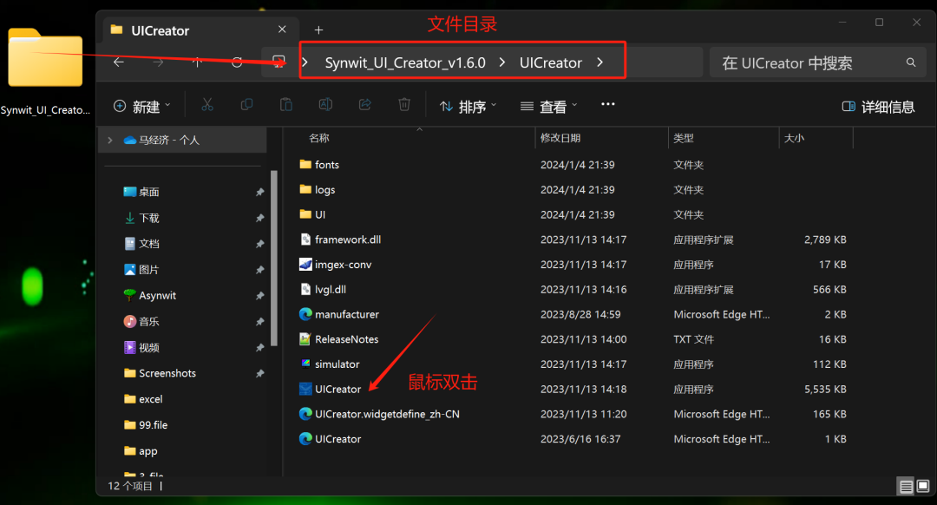
Task: Click chevron after UICreator in breadcrumb
Action: pyautogui.click(x=600, y=62)
